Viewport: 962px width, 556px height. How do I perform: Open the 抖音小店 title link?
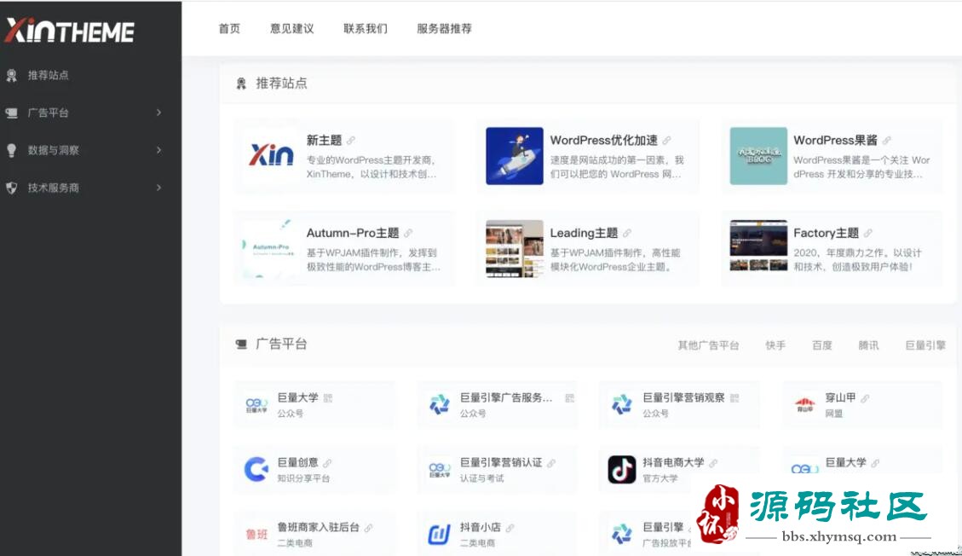pyautogui.click(x=481, y=527)
